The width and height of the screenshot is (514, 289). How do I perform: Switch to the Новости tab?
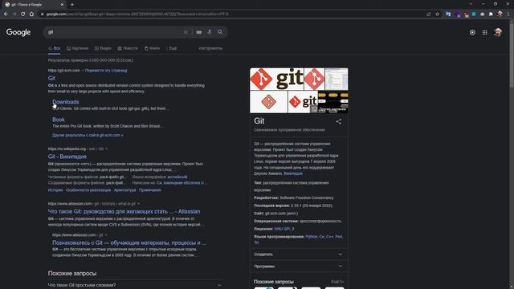click(x=128, y=48)
